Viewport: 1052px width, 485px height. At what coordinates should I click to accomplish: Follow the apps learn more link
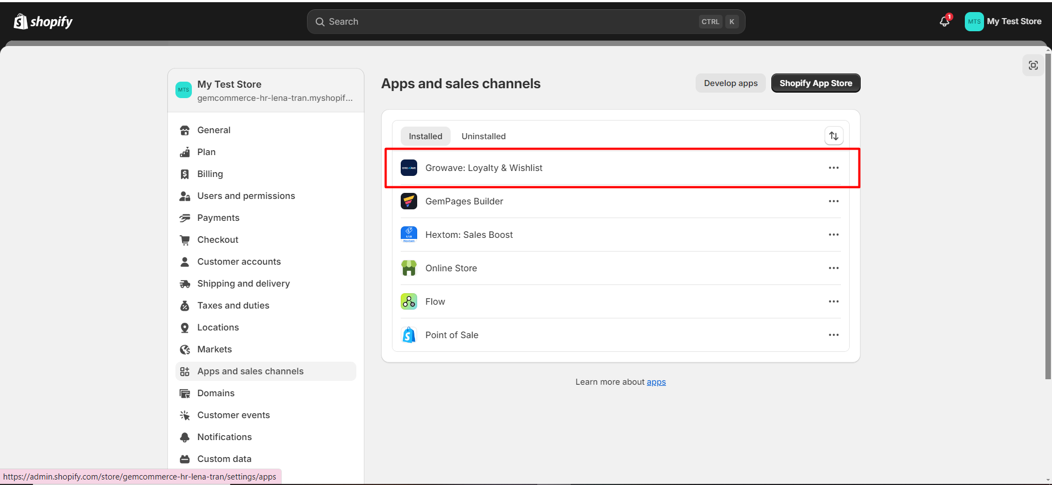pyautogui.click(x=656, y=382)
